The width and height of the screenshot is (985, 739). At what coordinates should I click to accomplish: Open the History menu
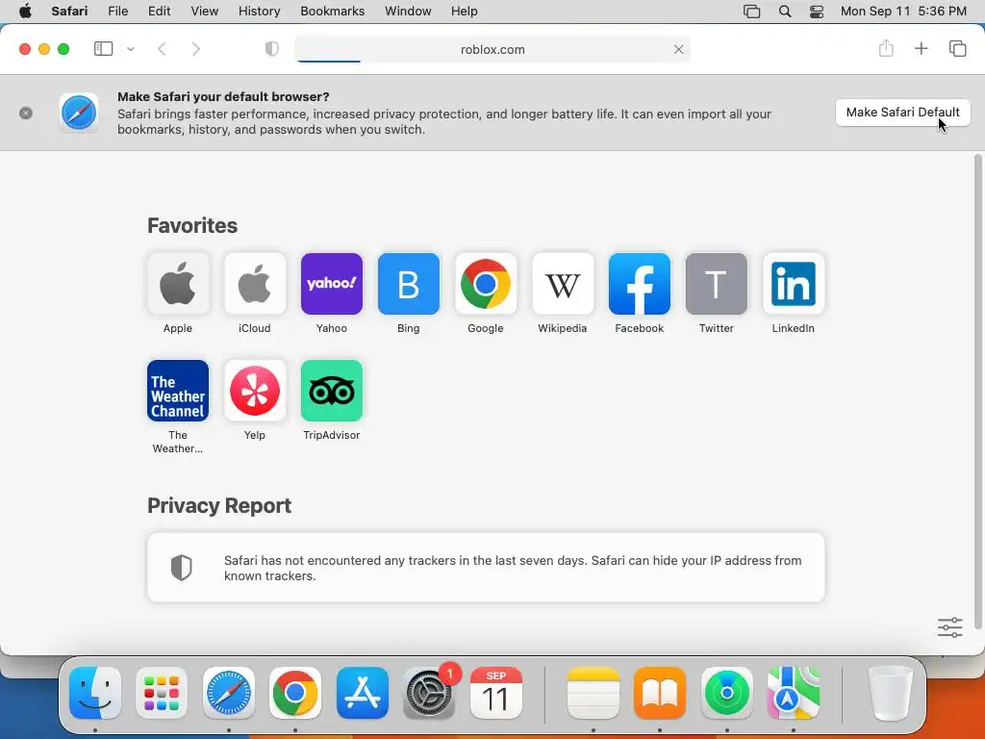[x=259, y=12]
